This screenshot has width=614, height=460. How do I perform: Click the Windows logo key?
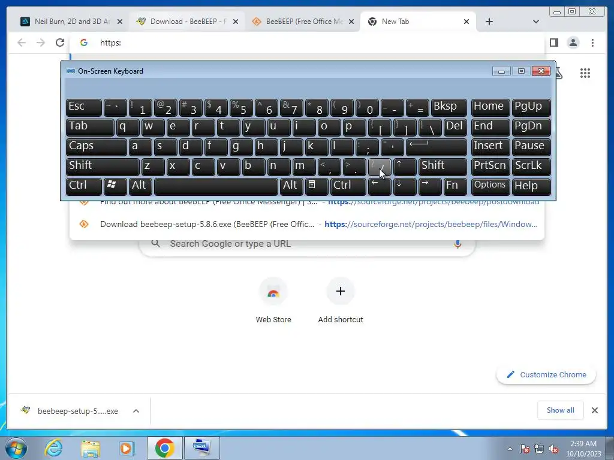115,187
